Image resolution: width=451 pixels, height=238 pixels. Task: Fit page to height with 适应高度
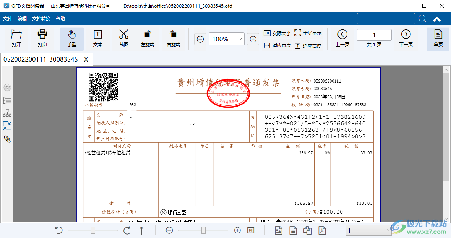click(308, 46)
